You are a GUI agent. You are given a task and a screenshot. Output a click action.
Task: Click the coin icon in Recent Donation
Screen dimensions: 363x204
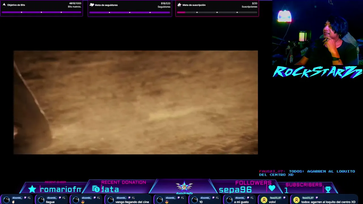pos(96,189)
